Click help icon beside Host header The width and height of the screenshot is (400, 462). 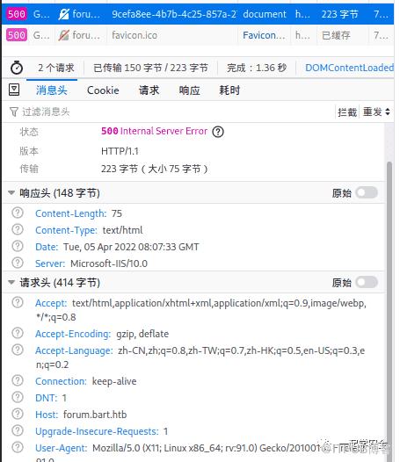click(x=18, y=414)
